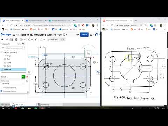Viewport: 168px width, 126px height.
Task: Open the constraint tool dropdown arrow
Action: point(44,40)
